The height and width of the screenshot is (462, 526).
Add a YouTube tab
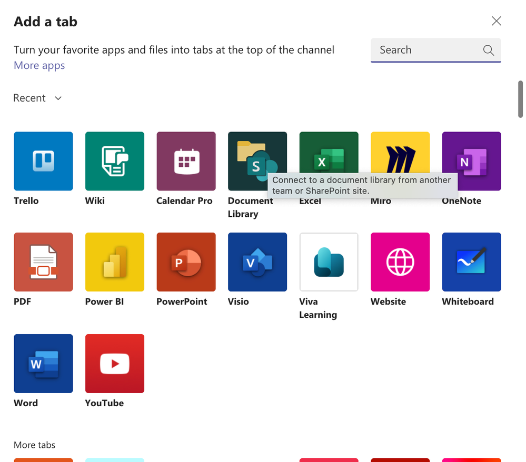(x=115, y=364)
